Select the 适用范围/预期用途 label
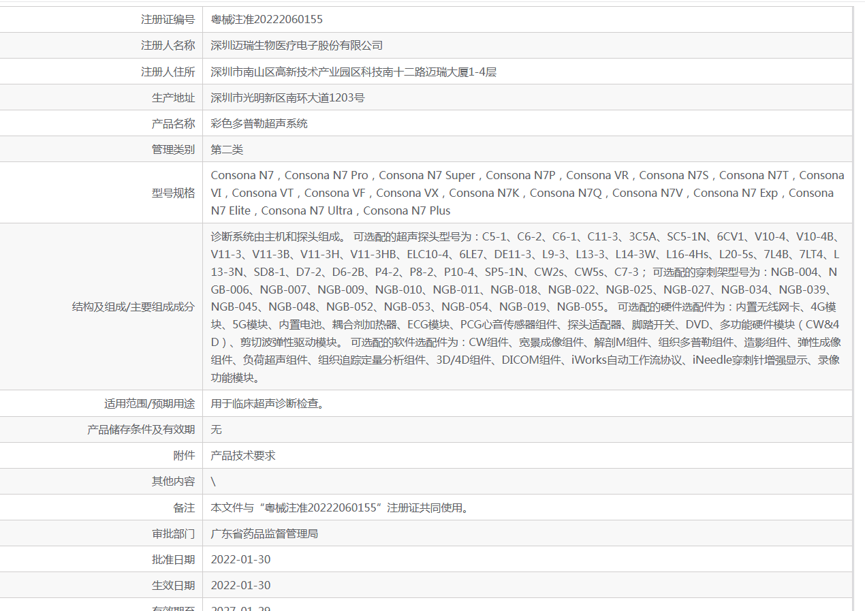The height and width of the screenshot is (611, 865). point(149,403)
